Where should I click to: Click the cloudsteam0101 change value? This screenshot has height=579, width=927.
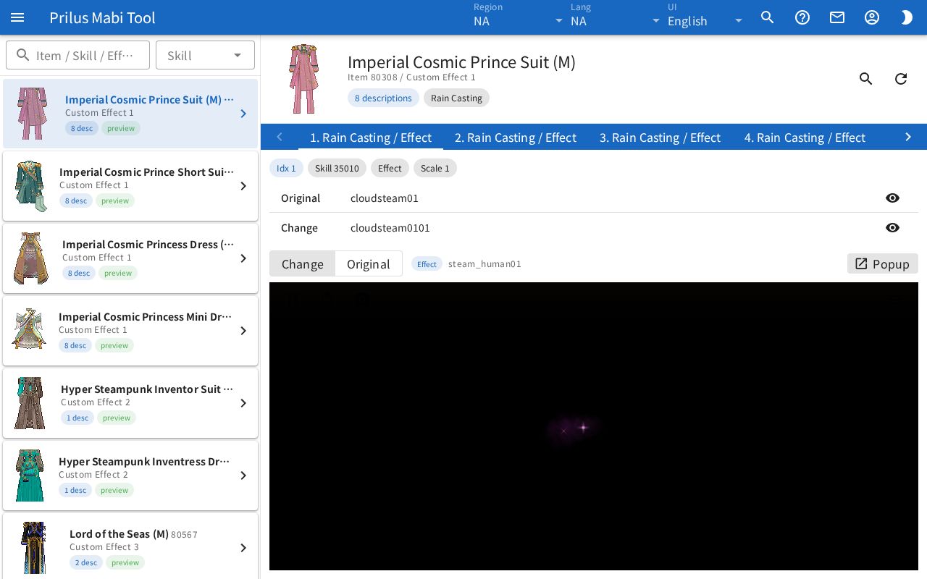point(390,228)
